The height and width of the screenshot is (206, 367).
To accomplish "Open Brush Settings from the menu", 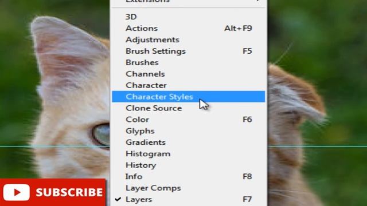I will (189, 51).
